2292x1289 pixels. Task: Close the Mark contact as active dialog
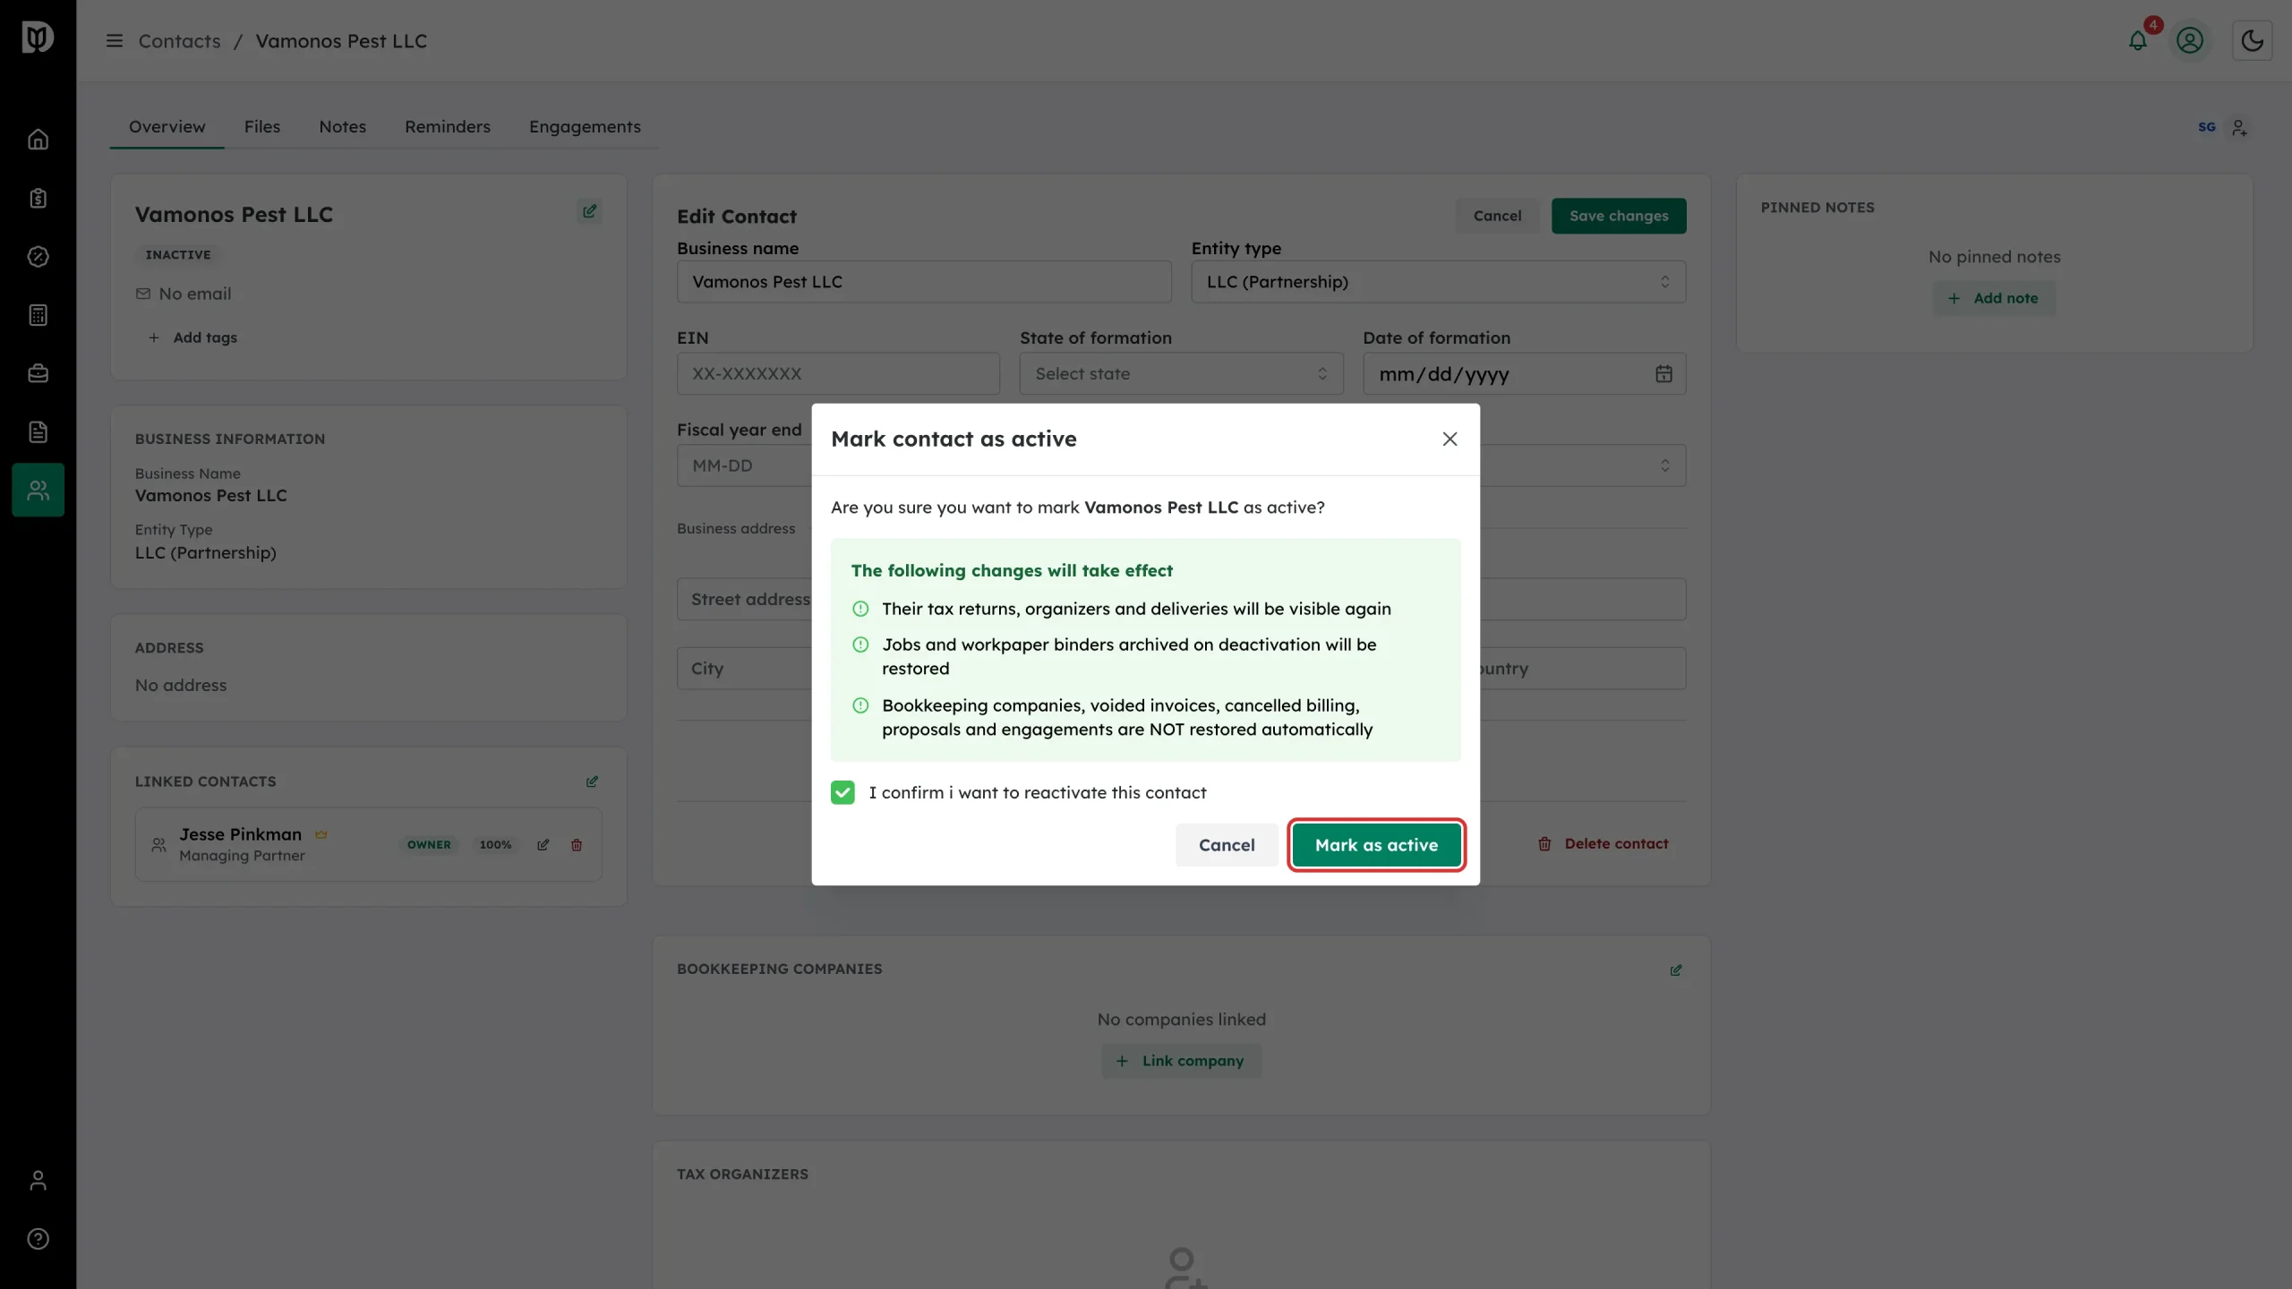tap(1450, 440)
